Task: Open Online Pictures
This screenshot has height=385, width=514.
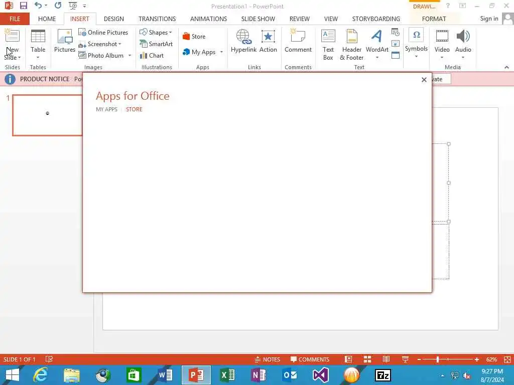Action: [x=103, y=33]
